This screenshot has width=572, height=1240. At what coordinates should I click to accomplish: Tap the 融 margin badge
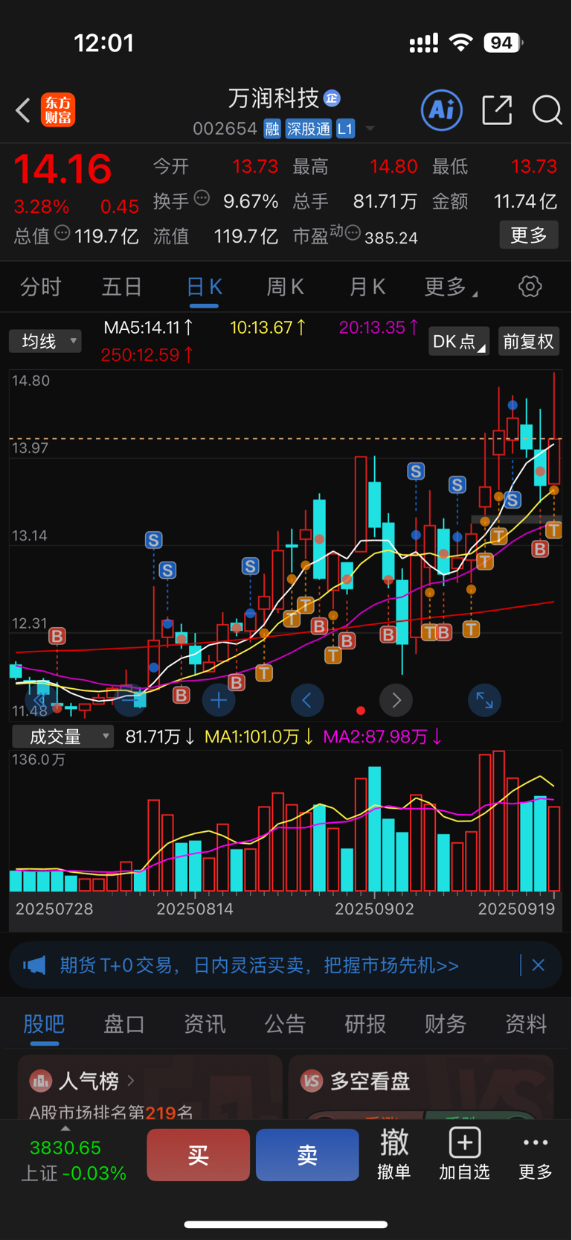pos(272,129)
